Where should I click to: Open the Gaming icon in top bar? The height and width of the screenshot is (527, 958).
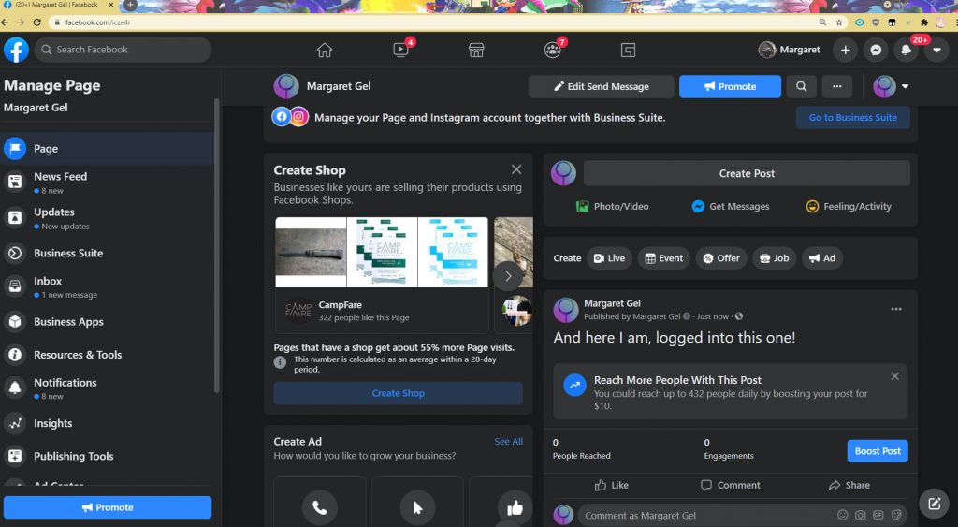628,51
